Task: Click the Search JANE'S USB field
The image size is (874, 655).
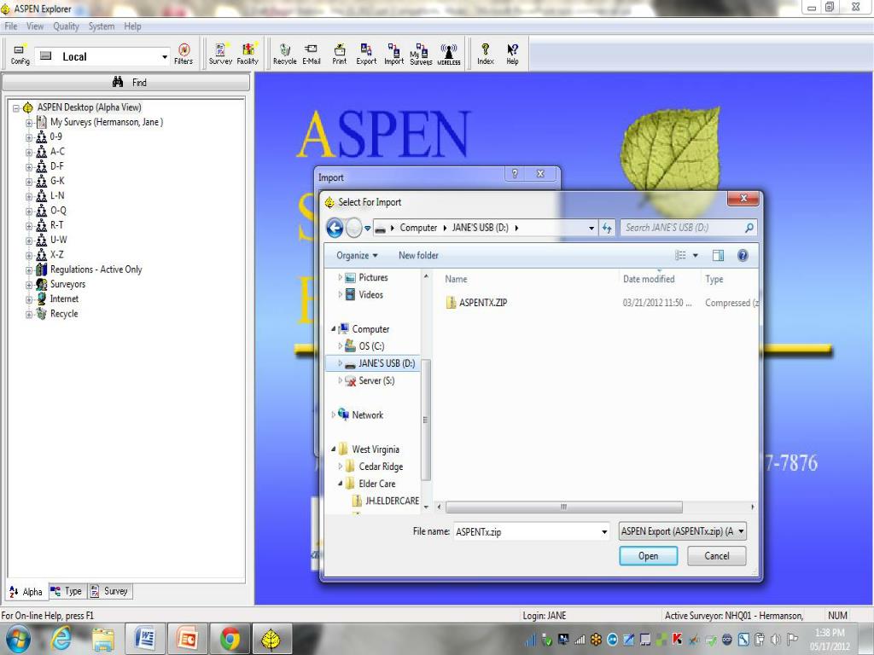Action: pos(689,228)
